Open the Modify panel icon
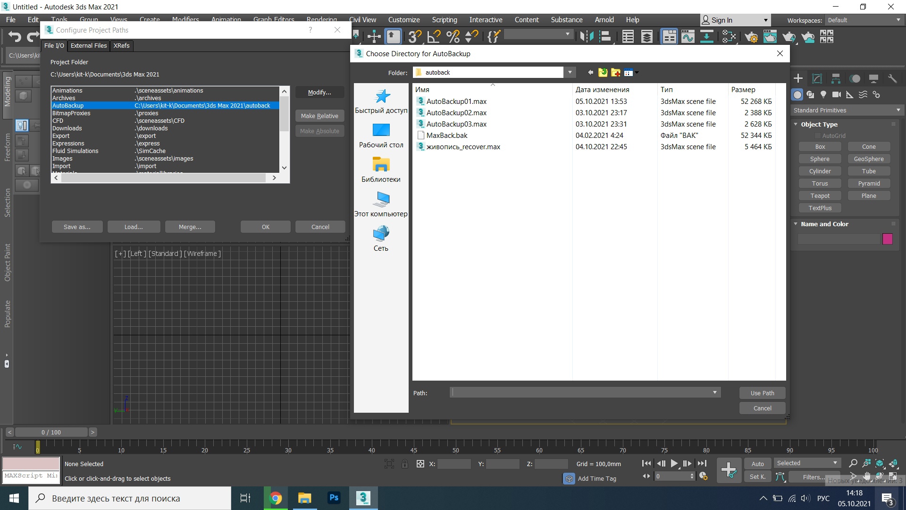The width and height of the screenshot is (906, 510). tap(817, 78)
